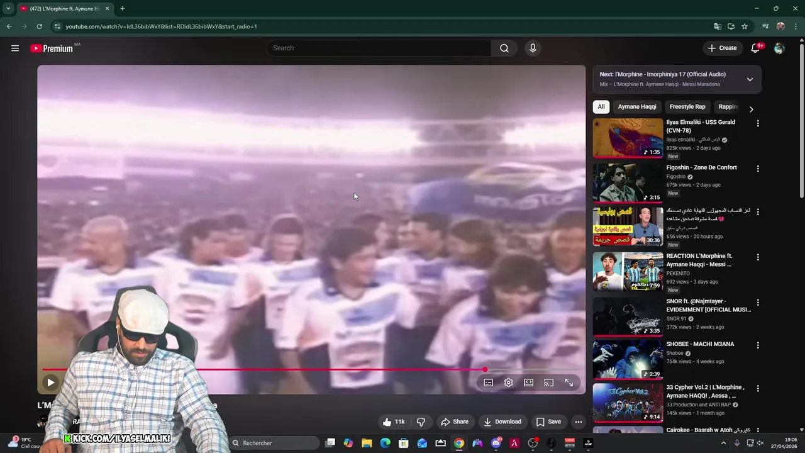Image resolution: width=805 pixels, height=453 pixels.
Task: Focus the YouTube search field
Action: 379,48
